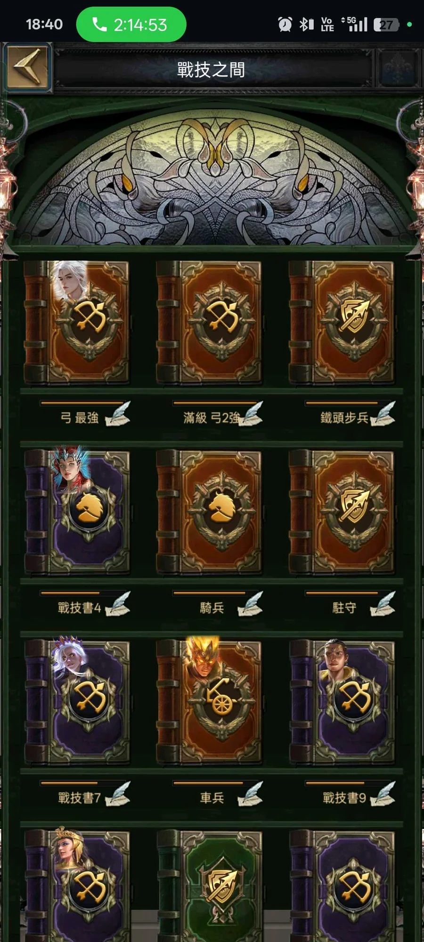Edit the 駐守 book name quill
The width and height of the screenshot is (424, 942).
click(383, 604)
